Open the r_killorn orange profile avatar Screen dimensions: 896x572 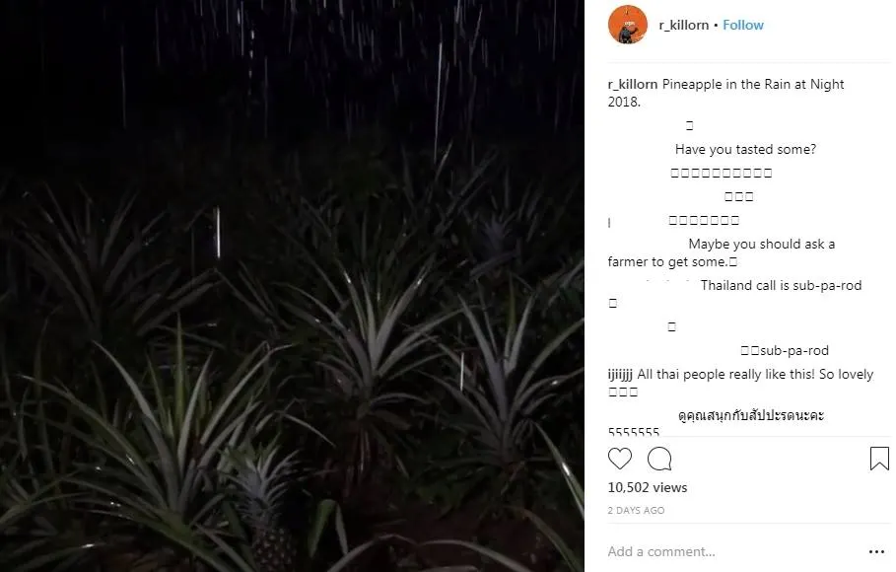tap(628, 25)
